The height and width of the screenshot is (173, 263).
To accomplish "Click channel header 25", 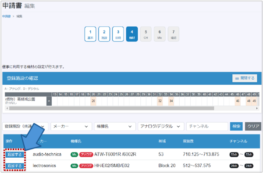I will pyautogui.click(x=121, y=94).
